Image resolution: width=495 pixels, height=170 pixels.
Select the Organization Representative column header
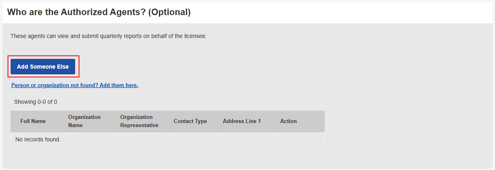[139, 121]
